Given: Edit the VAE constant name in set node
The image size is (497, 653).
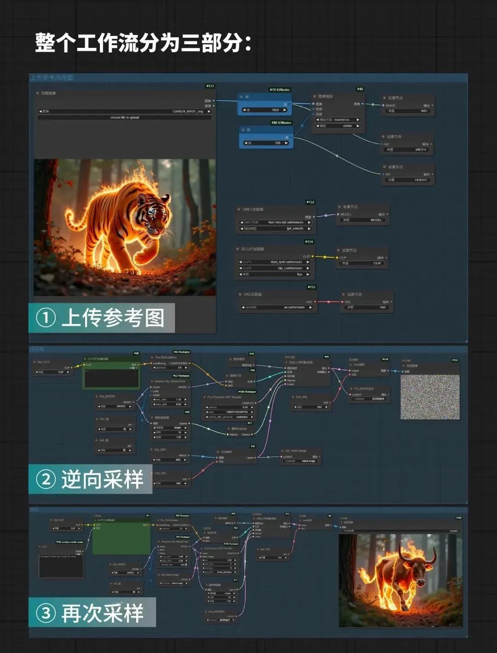Looking at the screenshot, I should click(367, 307).
